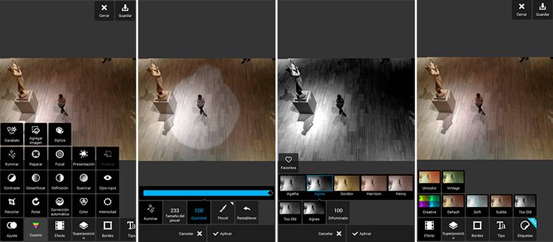Choose the Henry filter thumbnail
This screenshot has height=242, width=553.
(x=401, y=186)
